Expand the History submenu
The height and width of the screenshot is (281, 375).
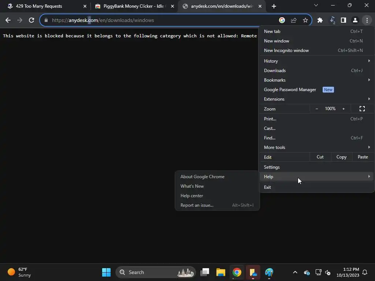coord(317,61)
